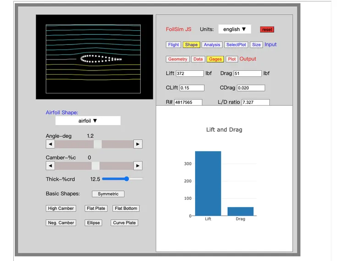The image size is (339, 261).
Task: Click the Angle slider left arrow
Action: tap(50, 144)
